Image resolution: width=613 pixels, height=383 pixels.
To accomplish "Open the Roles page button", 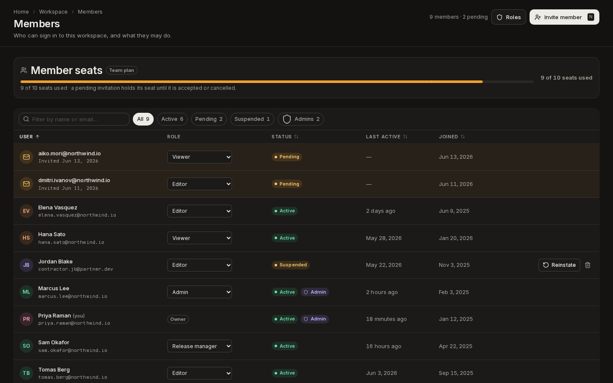I will (x=509, y=17).
